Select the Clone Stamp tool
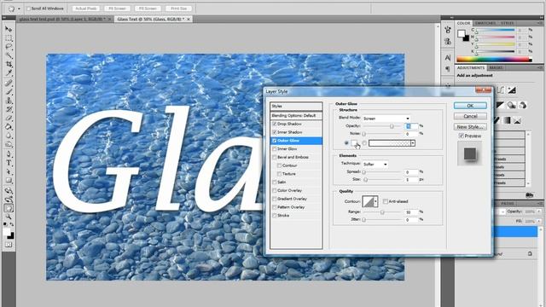The width and height of the screenshot is (546, 307). [9, 101]
